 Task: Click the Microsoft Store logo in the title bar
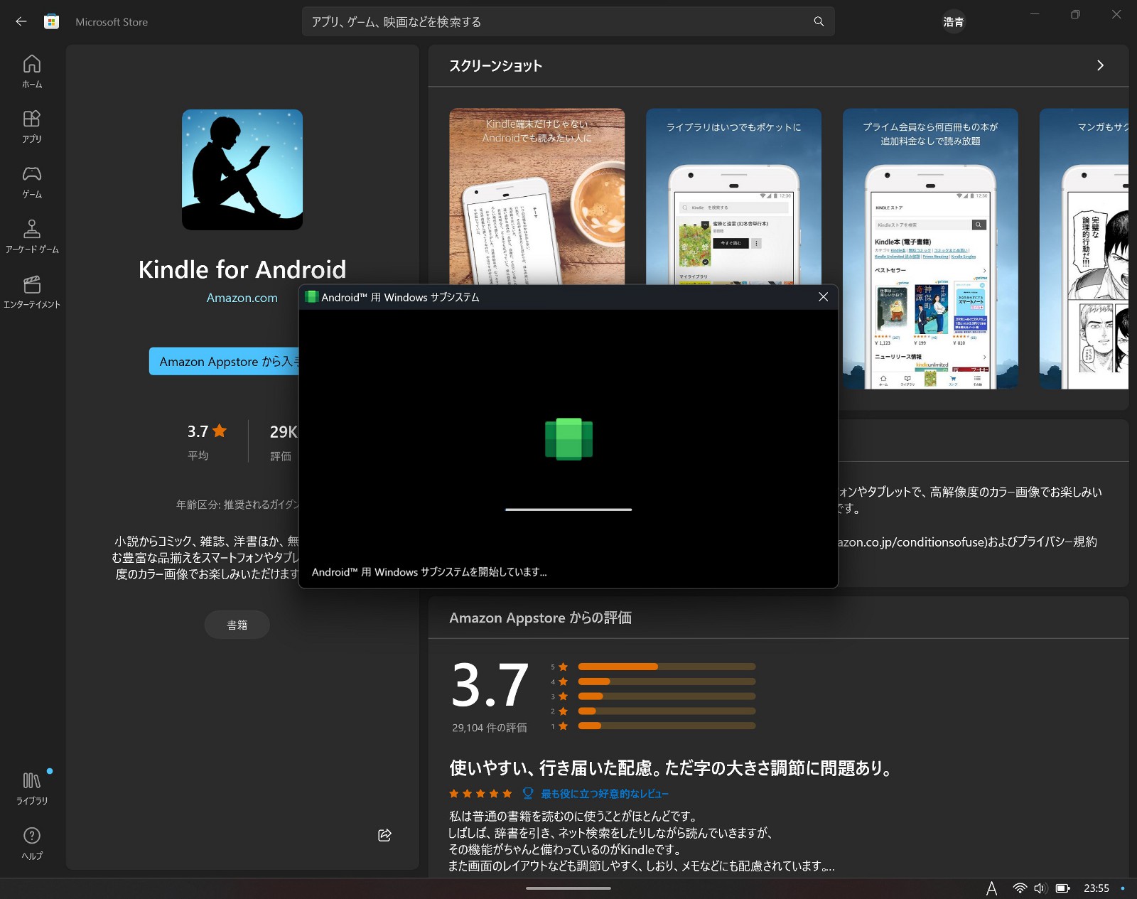pos(52,21)
